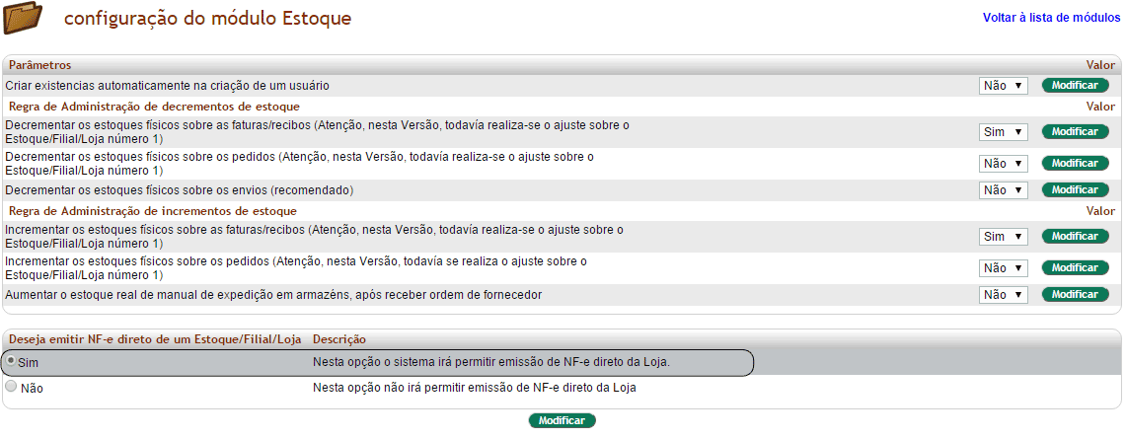Image resolution: width=1126 pixels, height=439 pixels.
Task: Click Modificar for decrement on envios (recomendado)
Action: point(1075,190)
